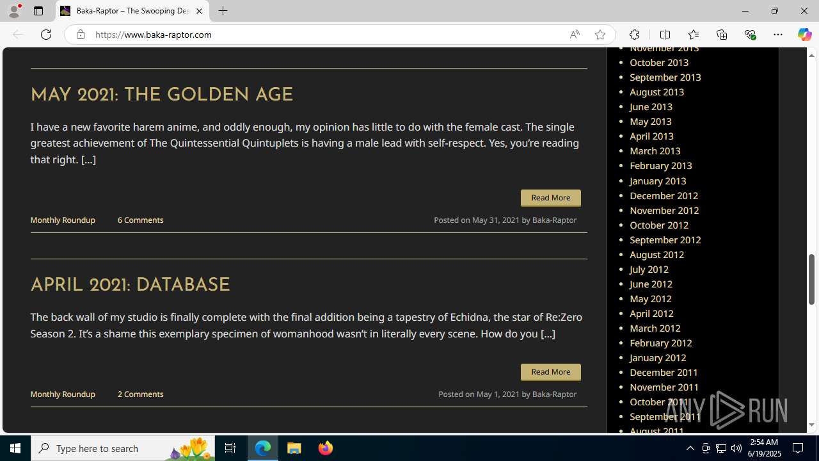Open August 2013 archive
The width and height of the screenshot is (819, 461).
656,92
